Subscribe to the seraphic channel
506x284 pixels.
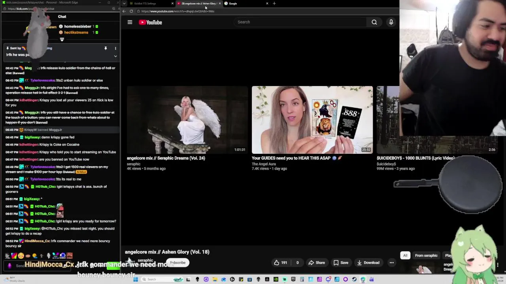pyautogui.click(x=177, y=263)
